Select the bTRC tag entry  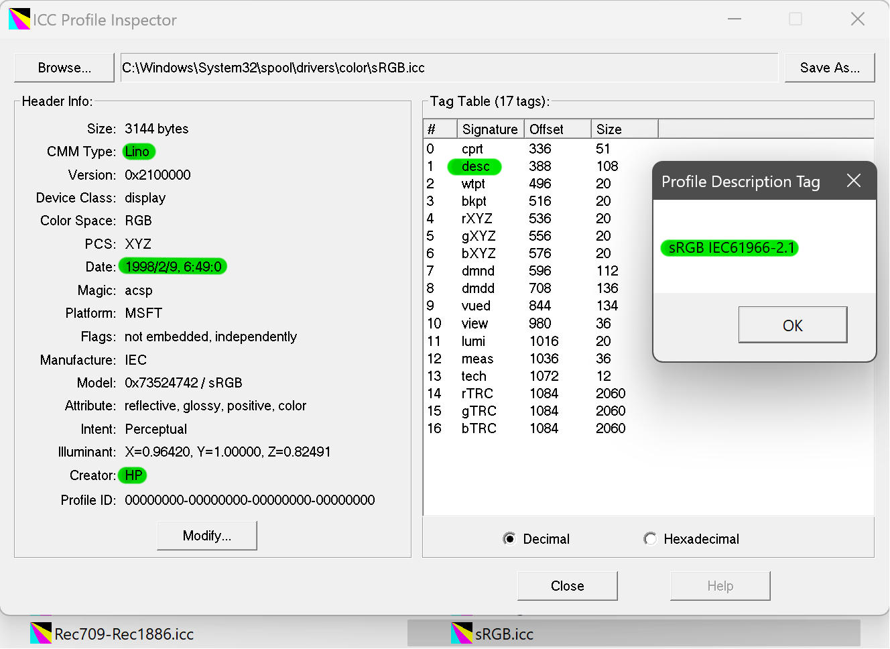(479, 428)
